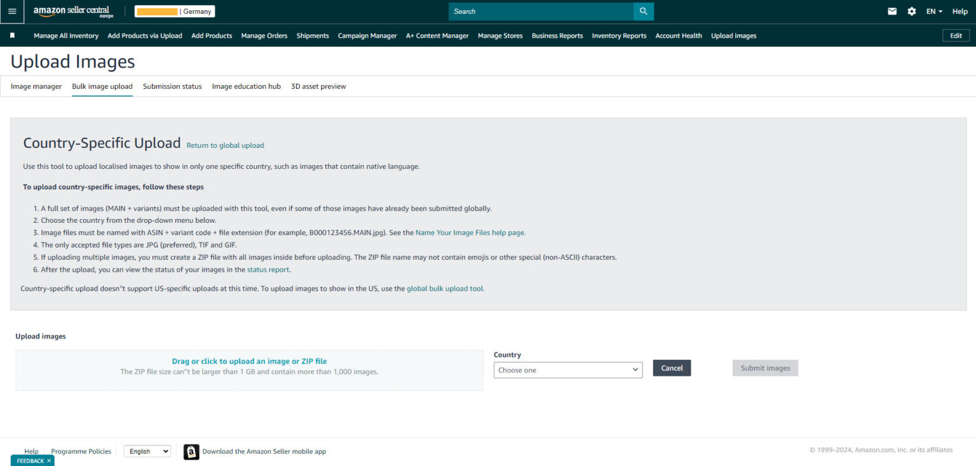
Task: Click the Return to global upload link
Action: [x=225, y=145]
